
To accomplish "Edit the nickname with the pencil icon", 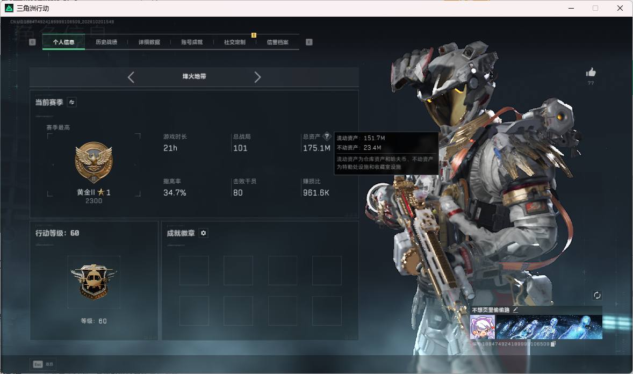I will coord(515,310).
